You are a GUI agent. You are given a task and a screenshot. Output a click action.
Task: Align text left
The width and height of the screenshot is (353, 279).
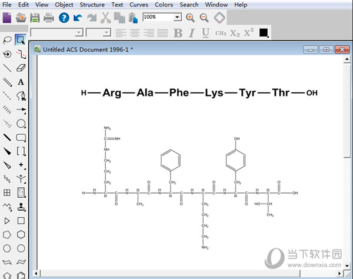(x=121, y=33)
